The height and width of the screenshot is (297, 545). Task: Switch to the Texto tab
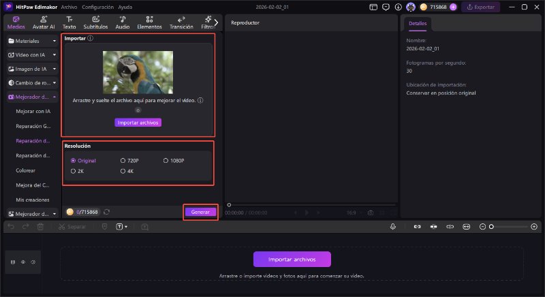pyautogui.click(x=69, y=22)
